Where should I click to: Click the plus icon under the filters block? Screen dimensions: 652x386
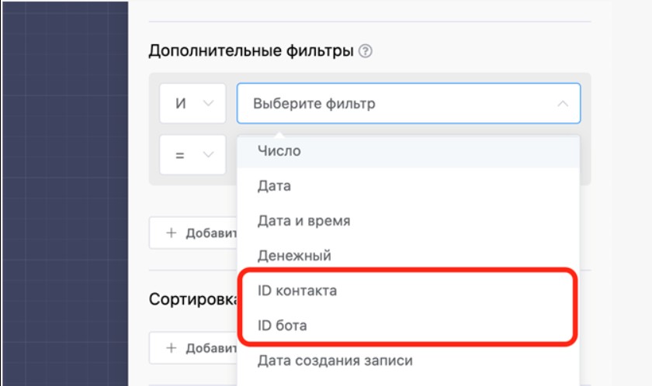[x=171, y=233]
